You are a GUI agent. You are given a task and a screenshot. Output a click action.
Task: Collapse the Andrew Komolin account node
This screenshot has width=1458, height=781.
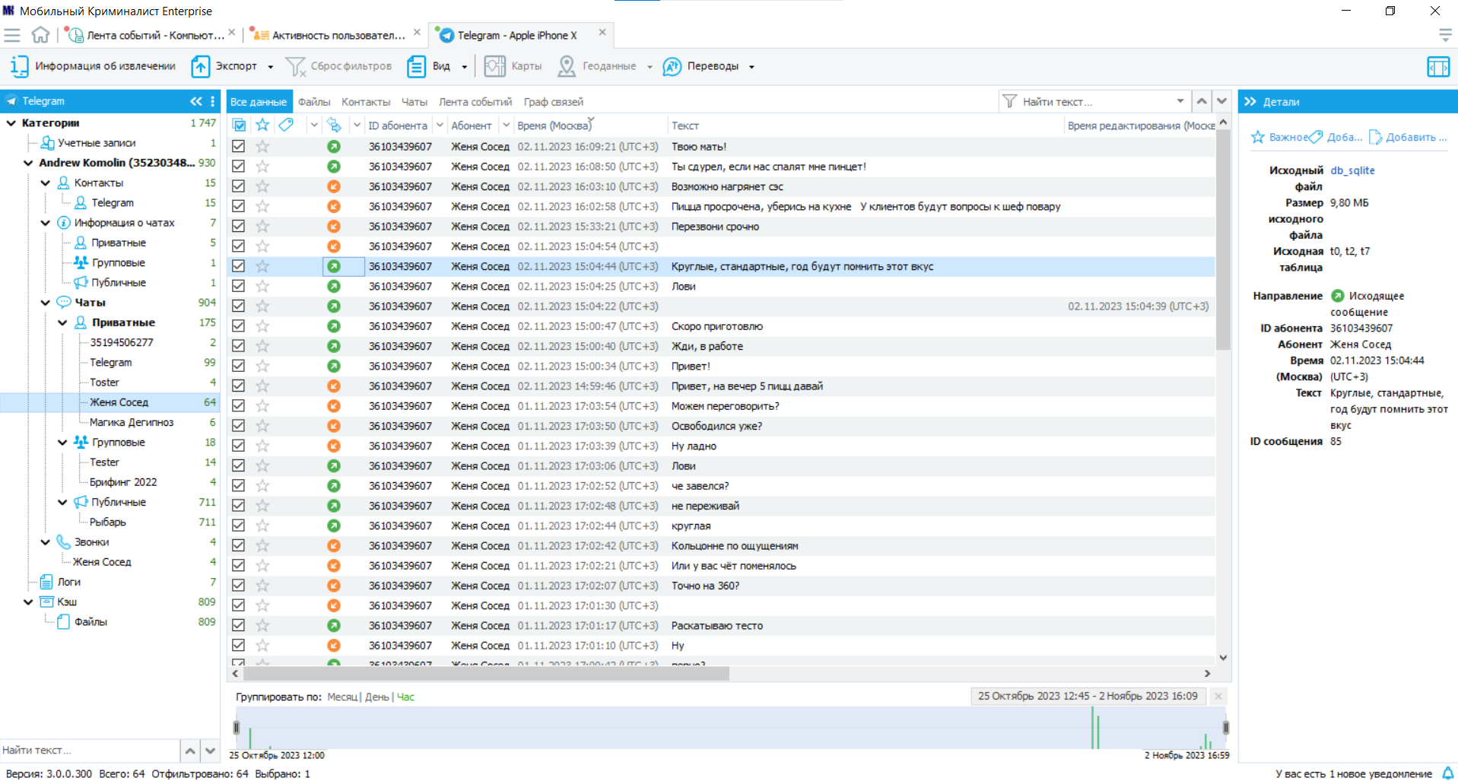(28, 163)
